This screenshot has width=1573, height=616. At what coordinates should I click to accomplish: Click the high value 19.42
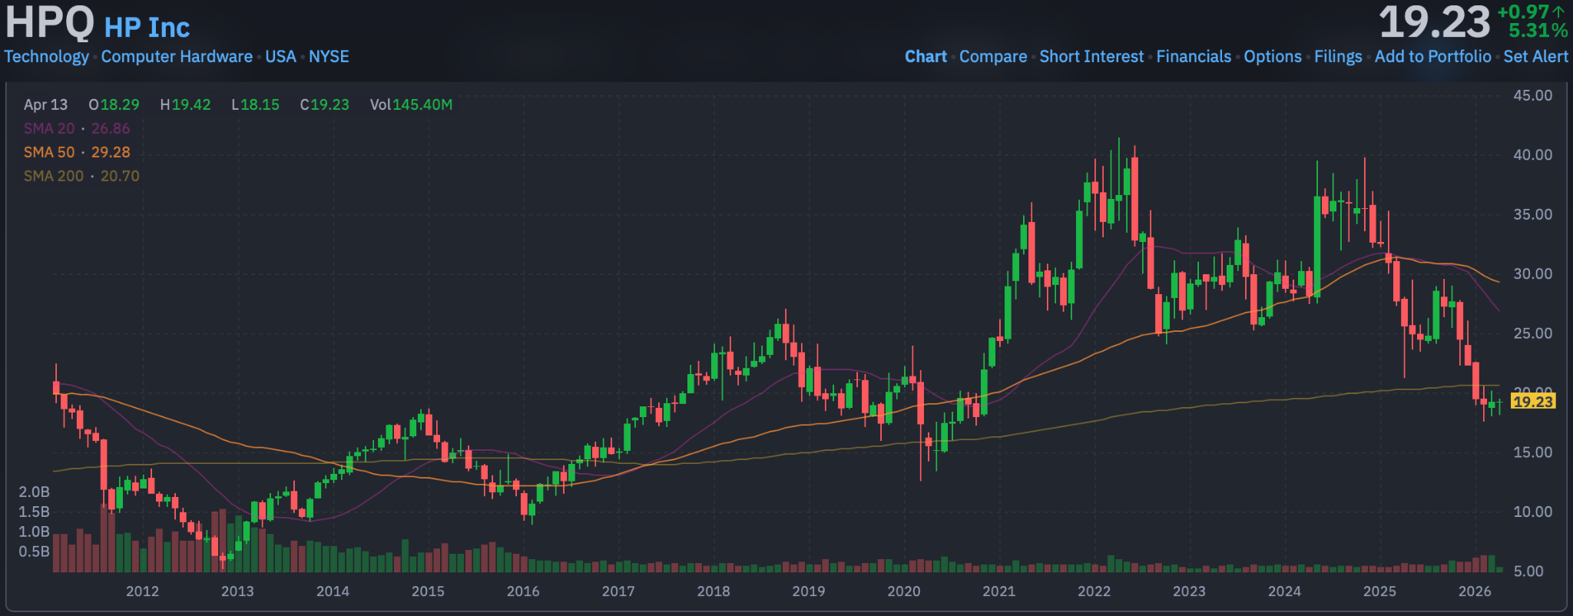click(191, 104)
